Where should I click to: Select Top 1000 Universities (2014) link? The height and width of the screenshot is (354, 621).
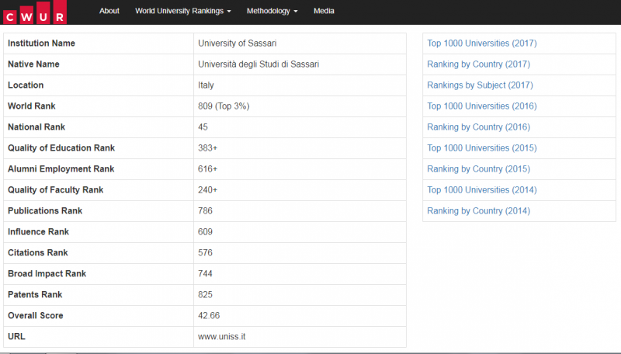click(x=481, y=190)
